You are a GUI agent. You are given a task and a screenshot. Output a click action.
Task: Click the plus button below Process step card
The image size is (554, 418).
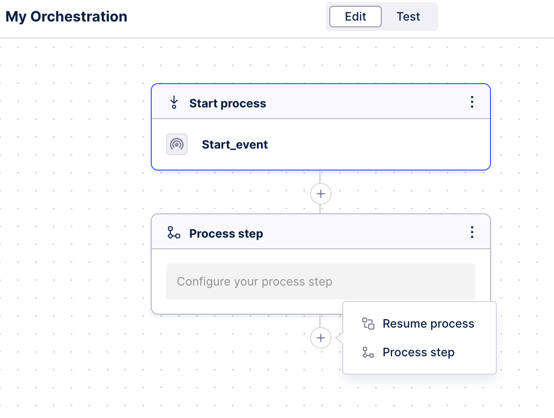[x=320, y=338]
